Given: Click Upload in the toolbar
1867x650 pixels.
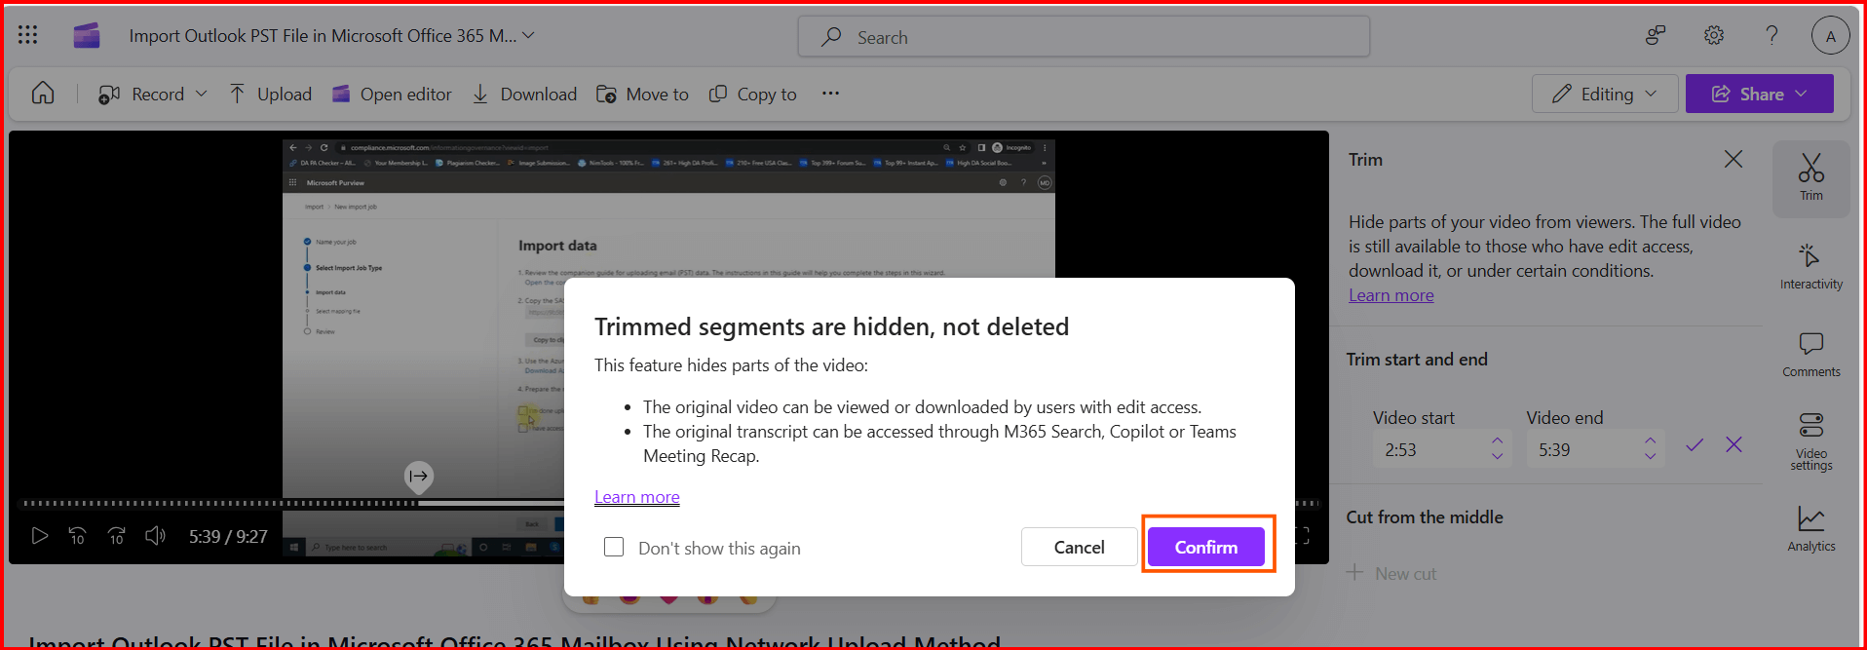Looking at the screenshot, I should 270,95.
